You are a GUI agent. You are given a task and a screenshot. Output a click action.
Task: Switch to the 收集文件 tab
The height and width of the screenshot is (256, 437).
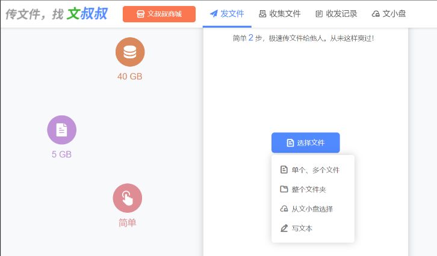[x=280, y=14]
